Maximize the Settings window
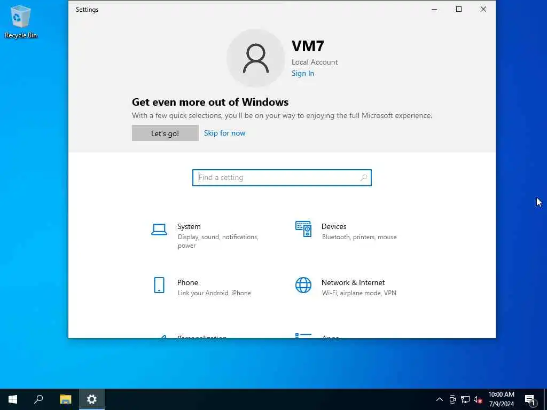This screenshot has width=547, height=410. 459,10
